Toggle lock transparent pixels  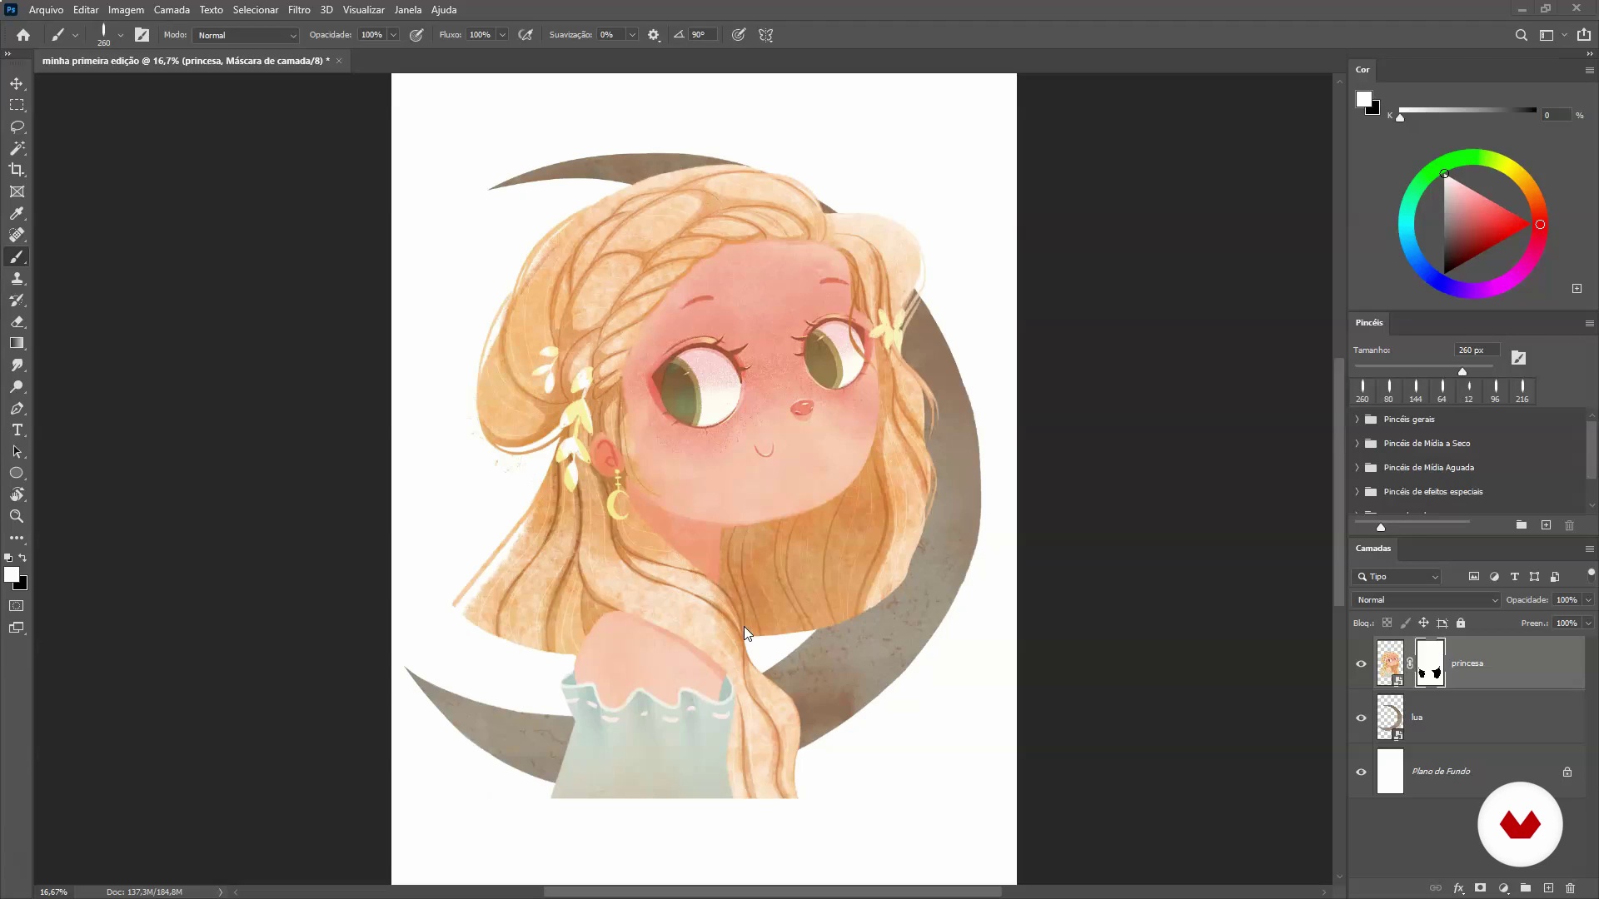[x=1387, y=623]
